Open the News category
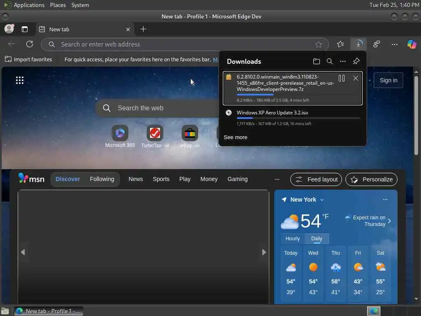 click(x=136, y=179)
